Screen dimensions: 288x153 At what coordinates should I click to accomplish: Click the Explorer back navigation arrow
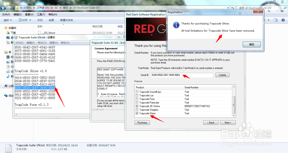[x=3, y=8]
